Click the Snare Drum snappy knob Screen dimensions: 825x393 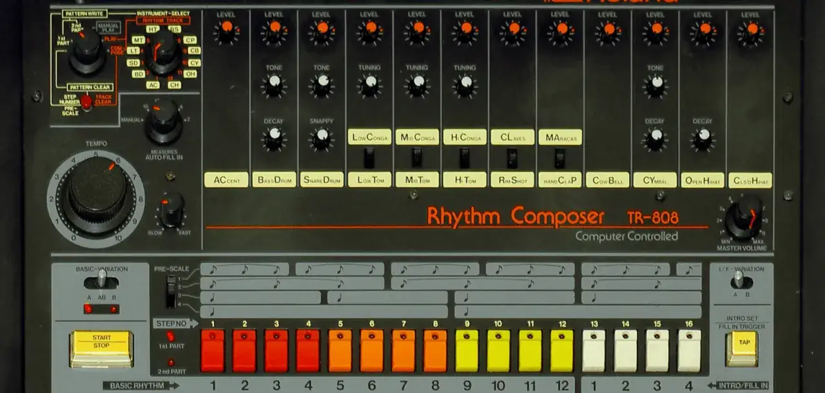(x=322, y=137)
